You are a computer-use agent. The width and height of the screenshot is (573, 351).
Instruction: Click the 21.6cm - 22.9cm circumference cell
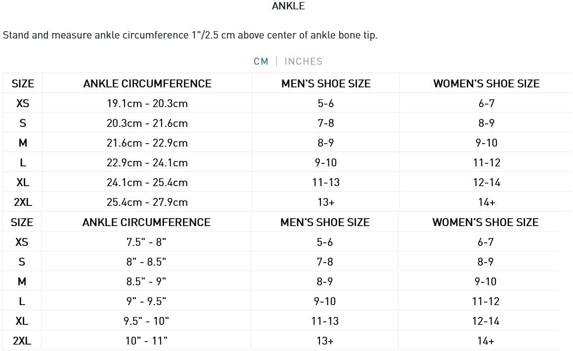(x=147, y=143)
